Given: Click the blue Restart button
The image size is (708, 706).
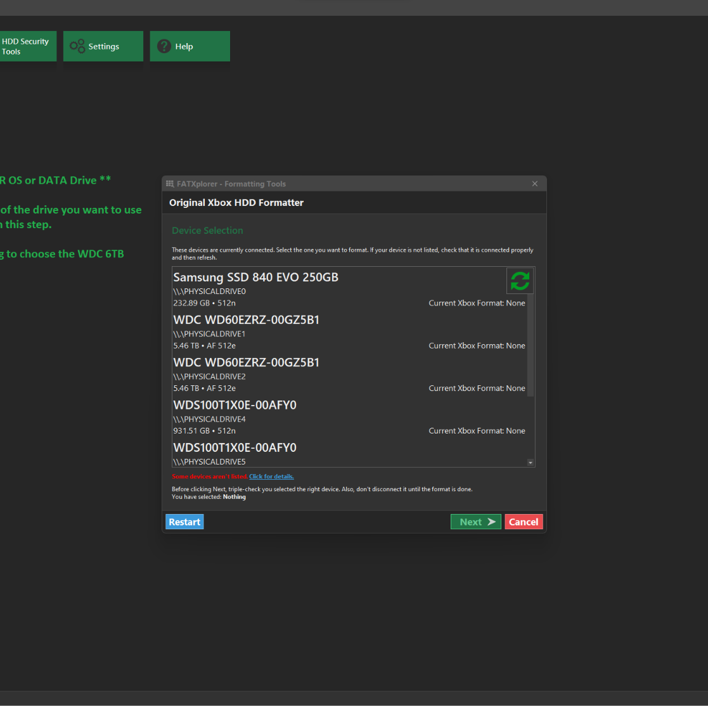Looking at the screenshot, I should [184, 522].
